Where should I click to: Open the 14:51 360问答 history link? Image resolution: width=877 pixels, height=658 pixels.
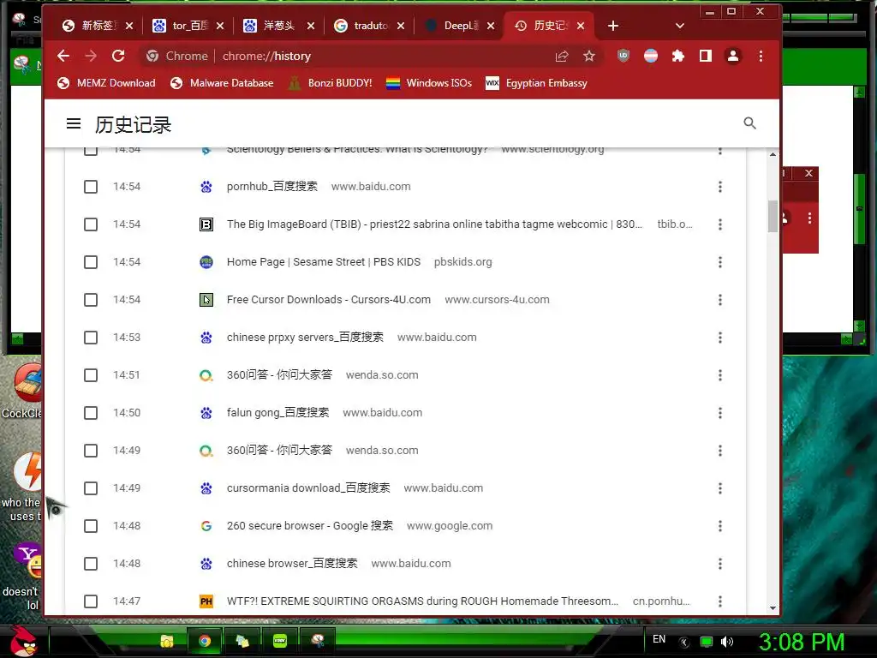tap(279, 375)
